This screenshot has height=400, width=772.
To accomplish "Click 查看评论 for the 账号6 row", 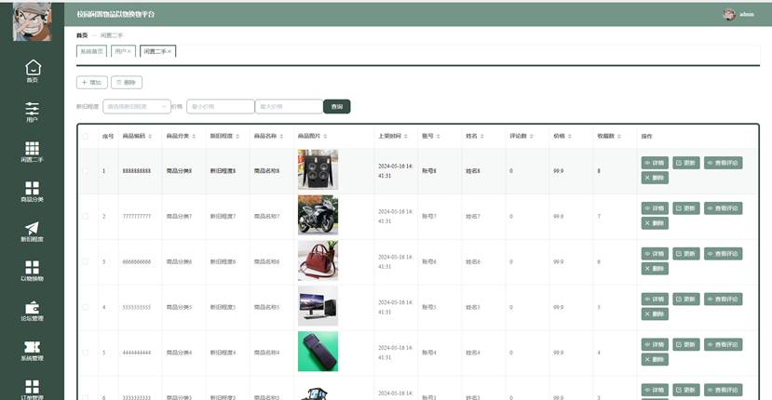I will point(724,254).
